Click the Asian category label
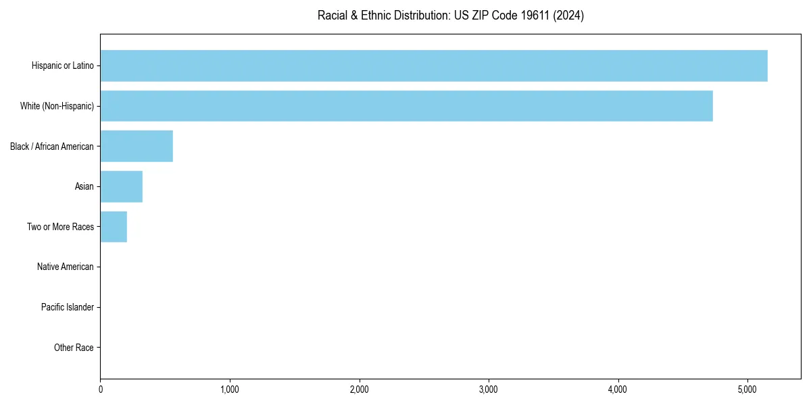This screenshot has height=405, width=811. click(x=84, y=186)
